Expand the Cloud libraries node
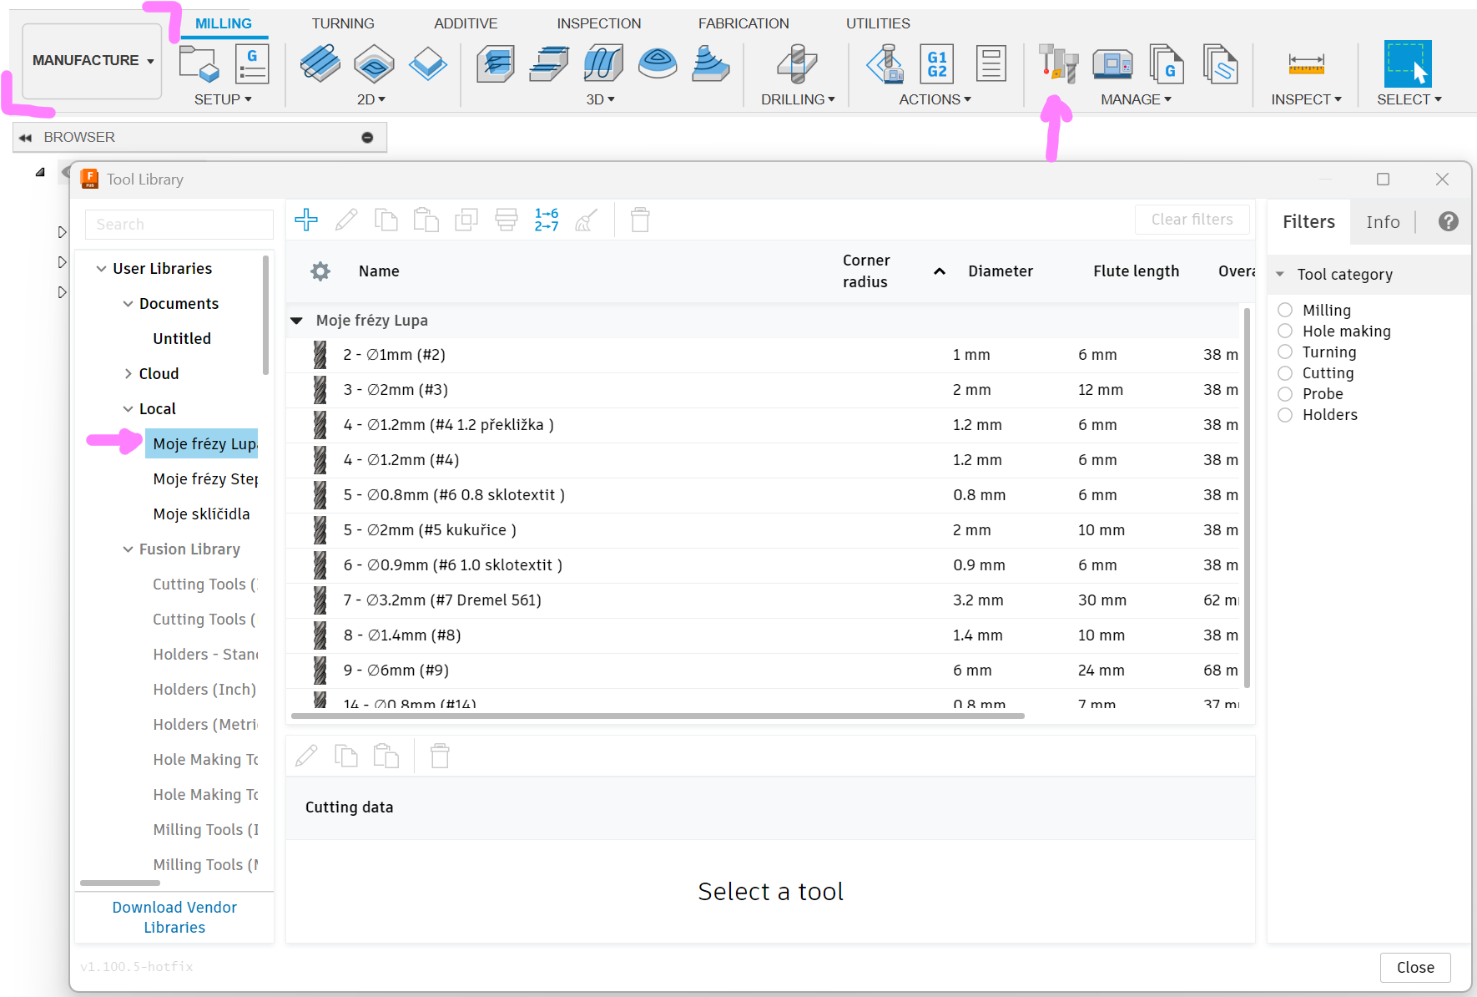 [x=128, y=374]
